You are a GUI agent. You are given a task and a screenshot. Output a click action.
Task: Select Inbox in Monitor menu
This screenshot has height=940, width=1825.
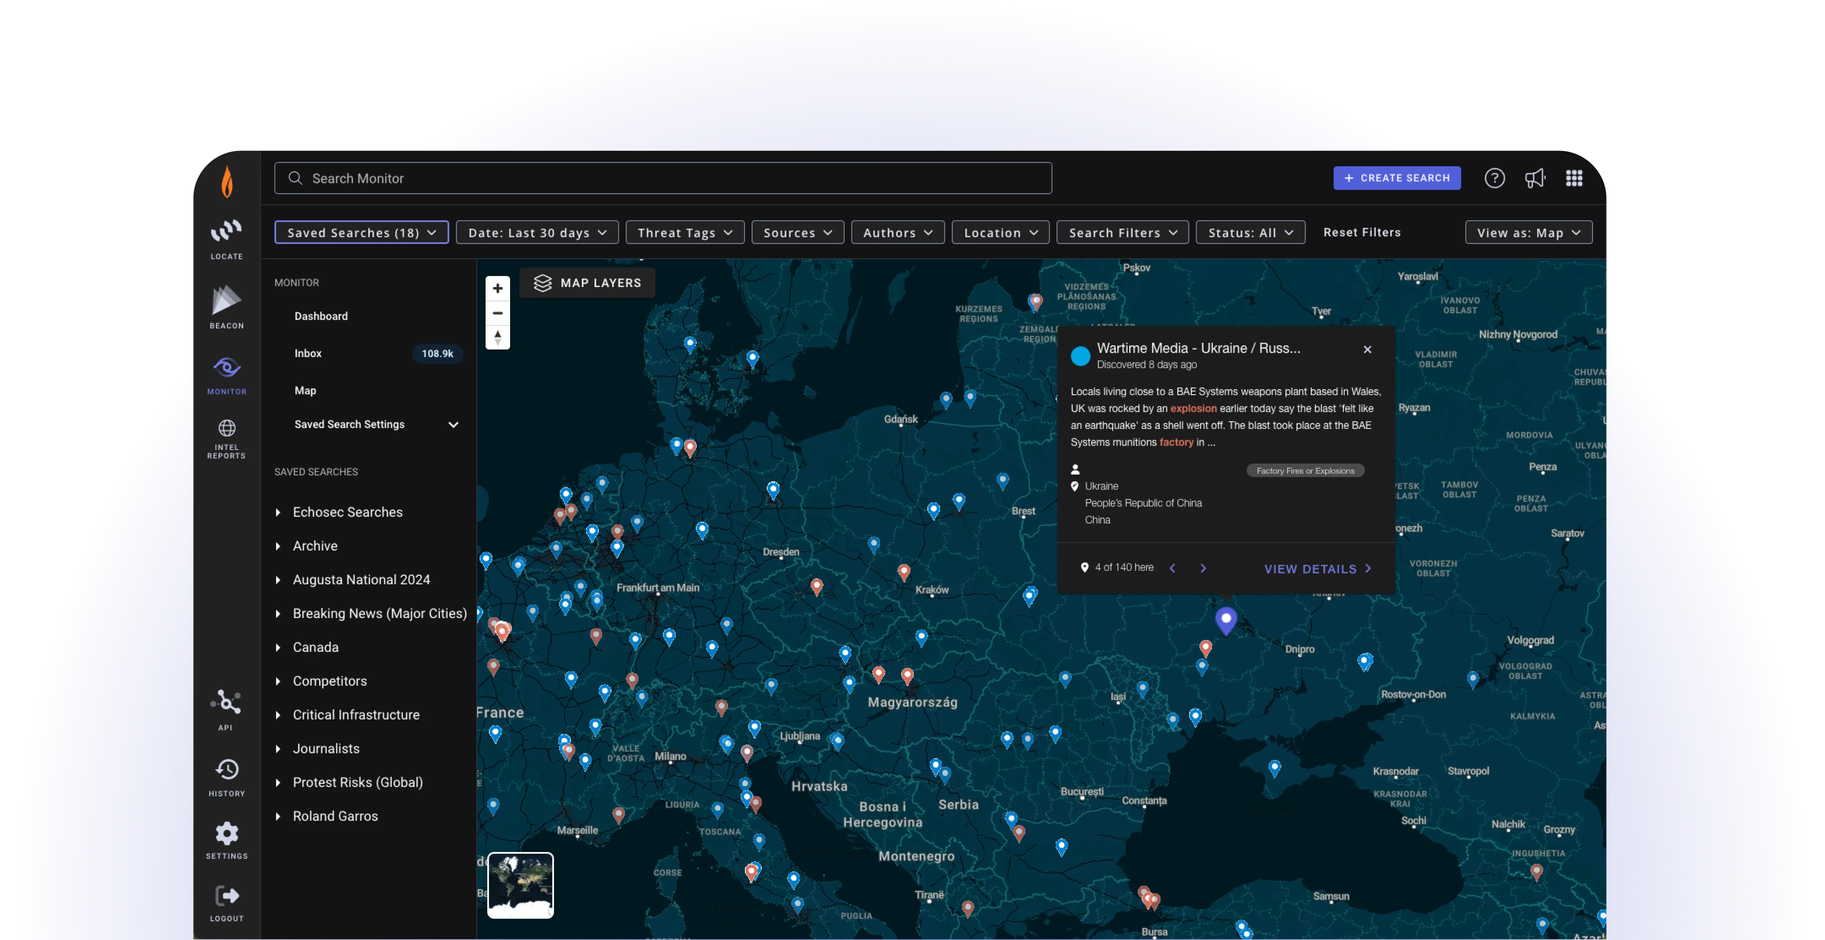pos(308,354)
